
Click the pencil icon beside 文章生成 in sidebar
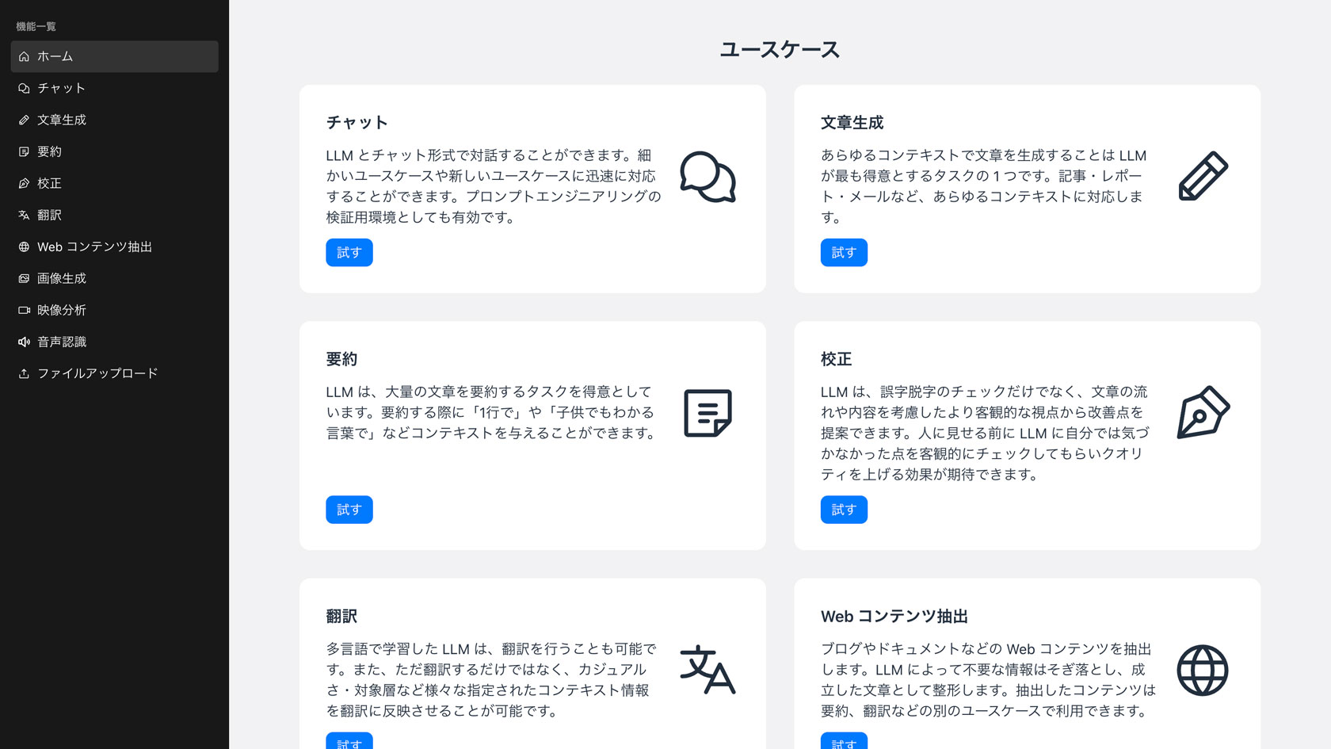point(24,120)
